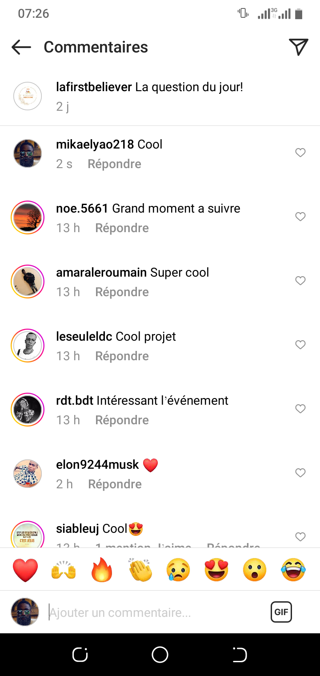This screenshot has height=676, width=320.
Task: Insert the heart-eyes emoji
Action: tap(216, 570)
